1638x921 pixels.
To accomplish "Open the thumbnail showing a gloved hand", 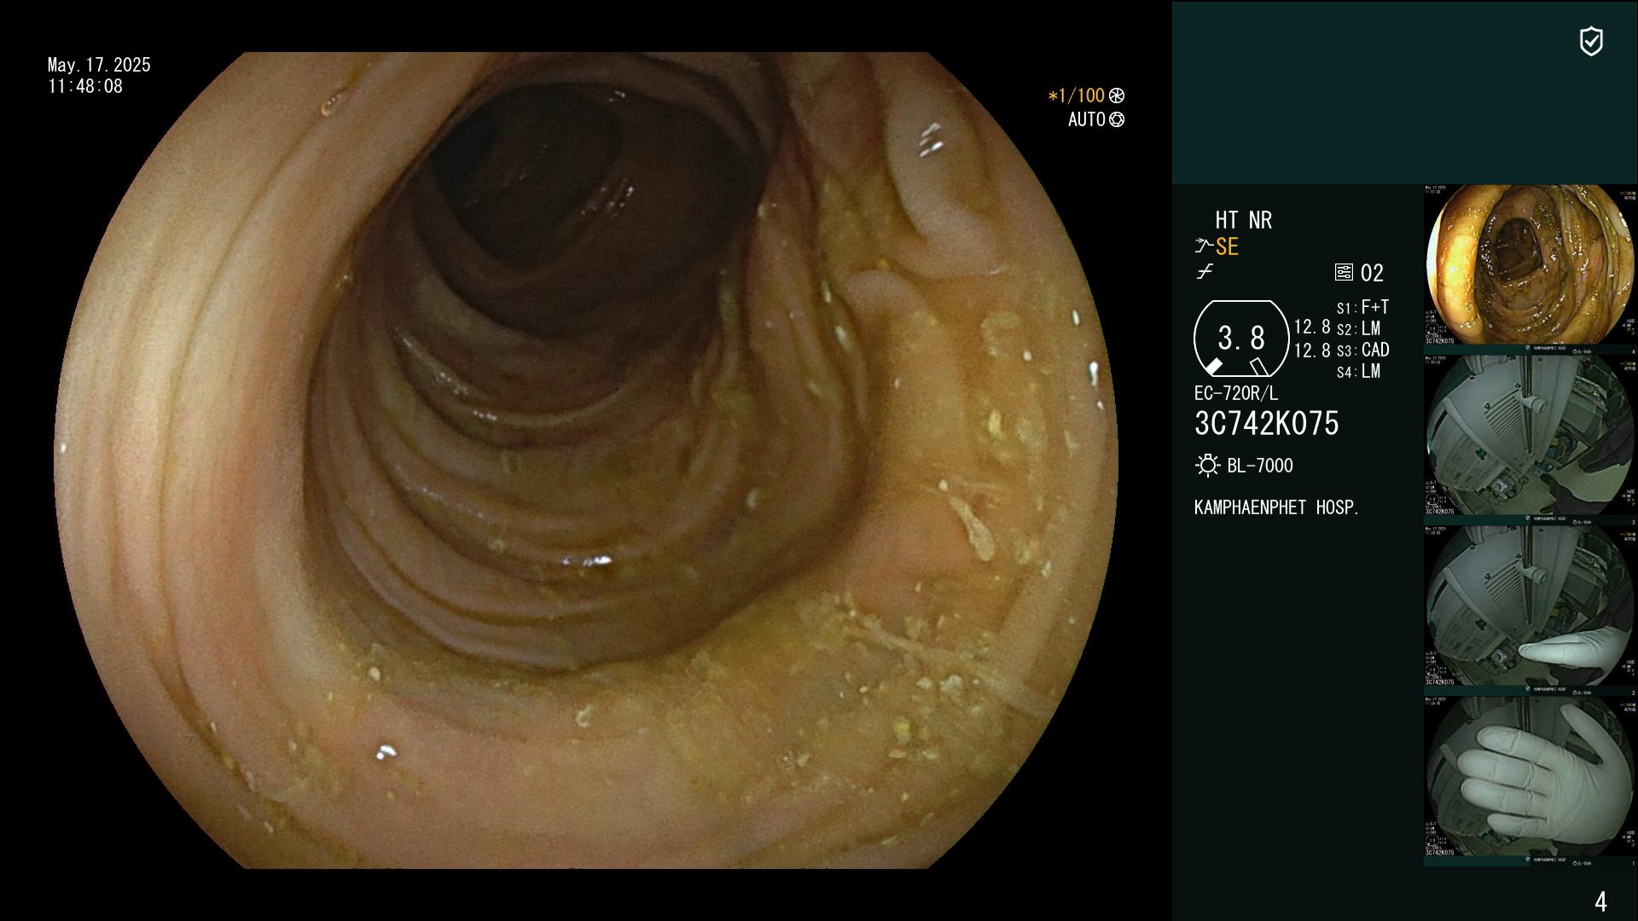I will tap(1529, 777).
